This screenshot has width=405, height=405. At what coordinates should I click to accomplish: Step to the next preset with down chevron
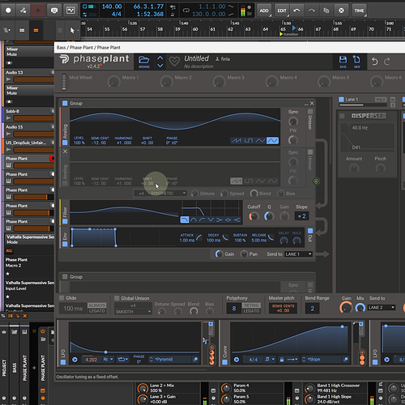[160, 66]
